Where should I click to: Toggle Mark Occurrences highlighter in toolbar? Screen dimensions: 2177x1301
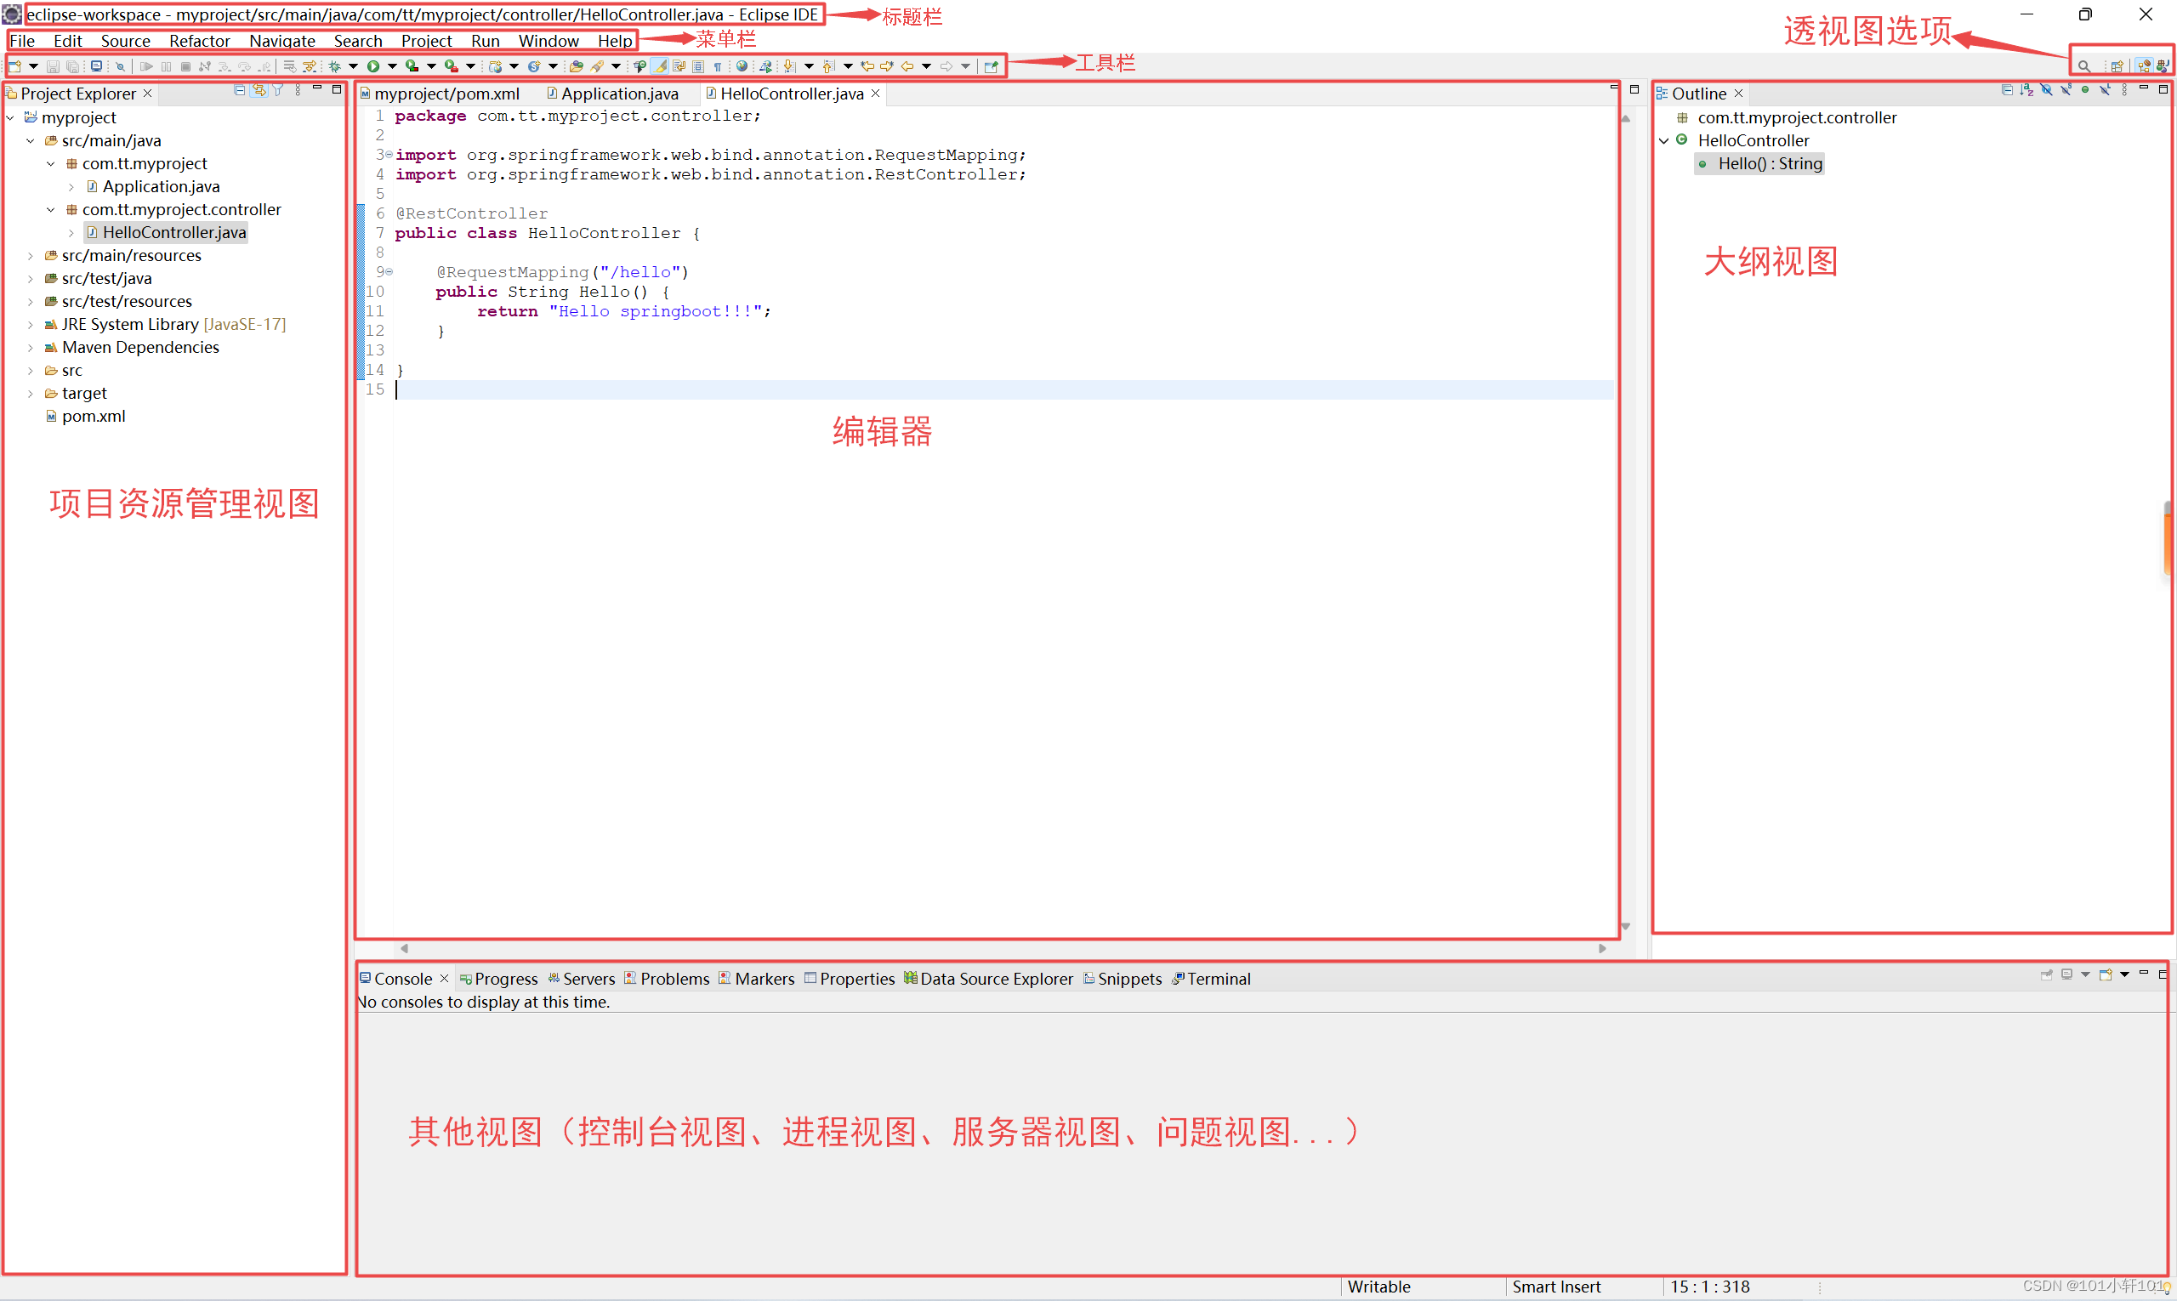(660, 65)
